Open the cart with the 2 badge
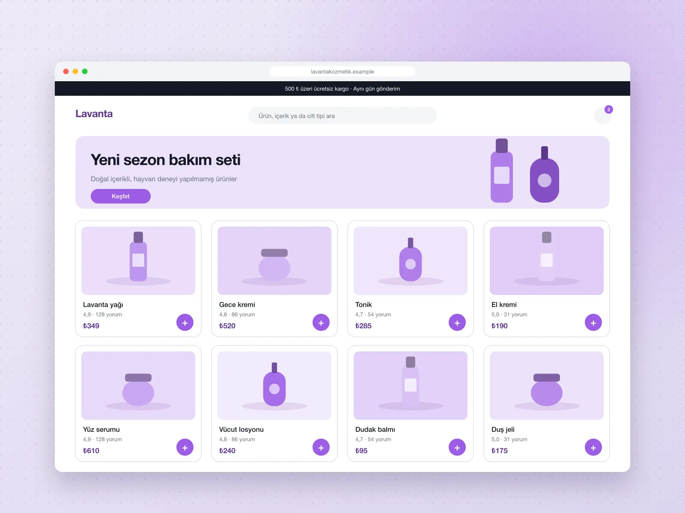The width and height of the screenshot is (685, 513). pos(603,115)
